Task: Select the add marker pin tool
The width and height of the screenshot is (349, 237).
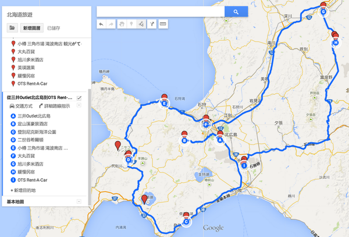Action: pyautogui.click(x=131, y=24)
